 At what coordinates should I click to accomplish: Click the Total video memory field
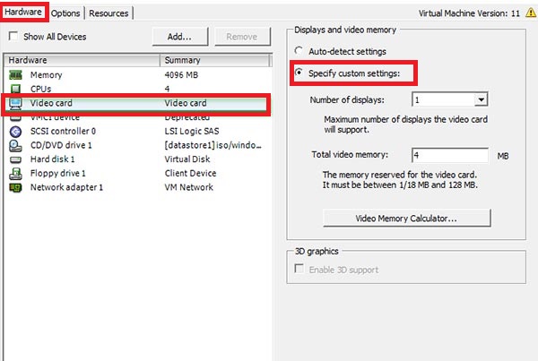(450, 155)
